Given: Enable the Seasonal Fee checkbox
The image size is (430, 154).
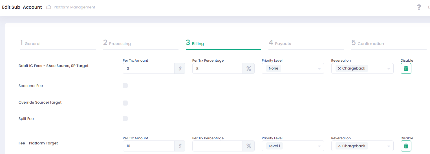Looking at the screenshot, I should pyautogui.click(x=125, y=86).
